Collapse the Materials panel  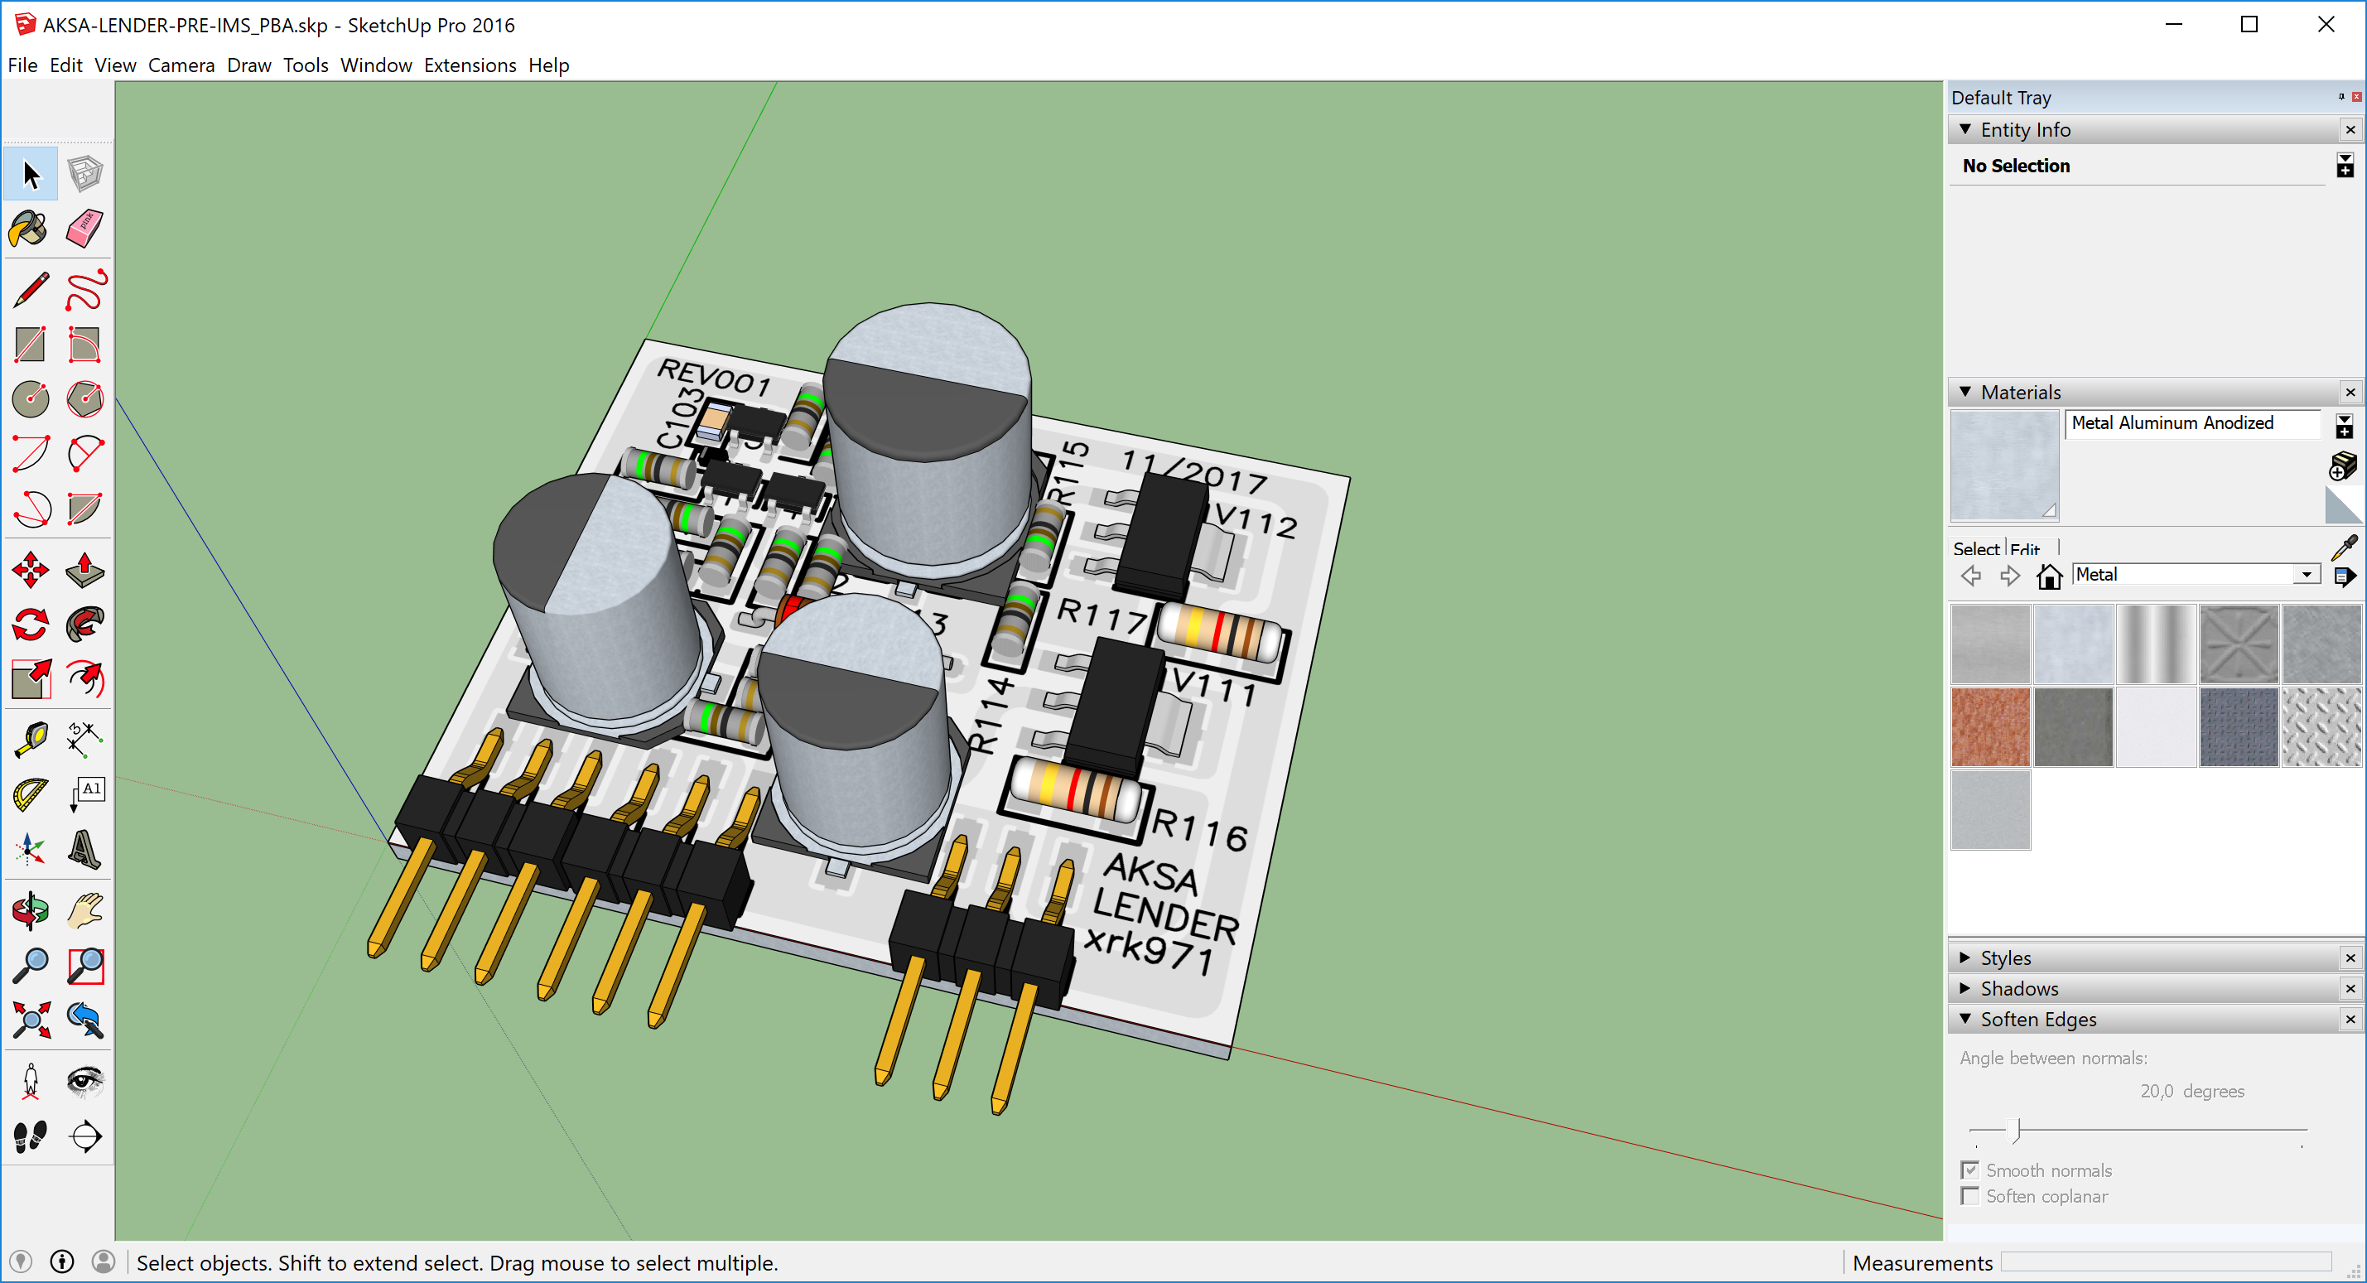tap(1965, 392)
